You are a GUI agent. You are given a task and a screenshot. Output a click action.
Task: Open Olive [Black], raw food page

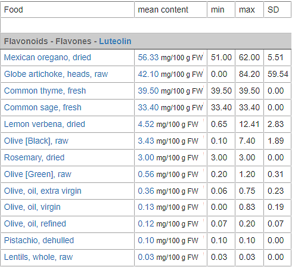click(36, 141)
